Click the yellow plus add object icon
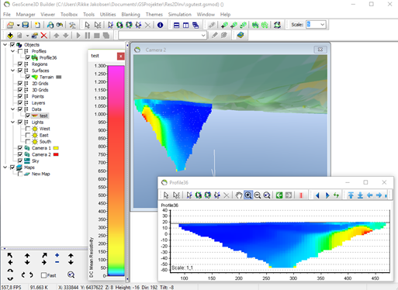Viewport: 398px width, 290px height. 10,35
